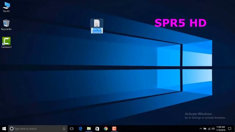The image size is (235, 132).
Task: Select the This PC desktop icon
Action: tap(6, 7)
